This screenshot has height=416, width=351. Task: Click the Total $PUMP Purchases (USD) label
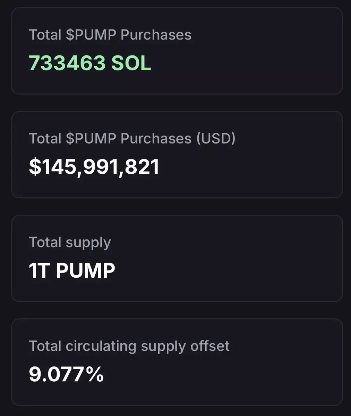point(132,139)
